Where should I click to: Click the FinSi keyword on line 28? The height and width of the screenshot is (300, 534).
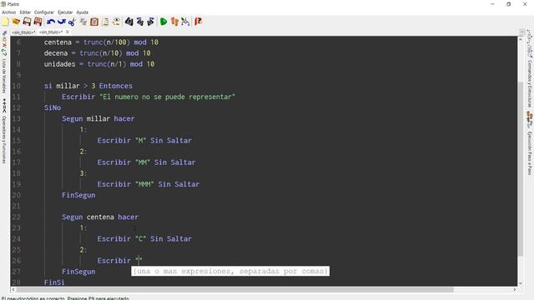(54, 282)
